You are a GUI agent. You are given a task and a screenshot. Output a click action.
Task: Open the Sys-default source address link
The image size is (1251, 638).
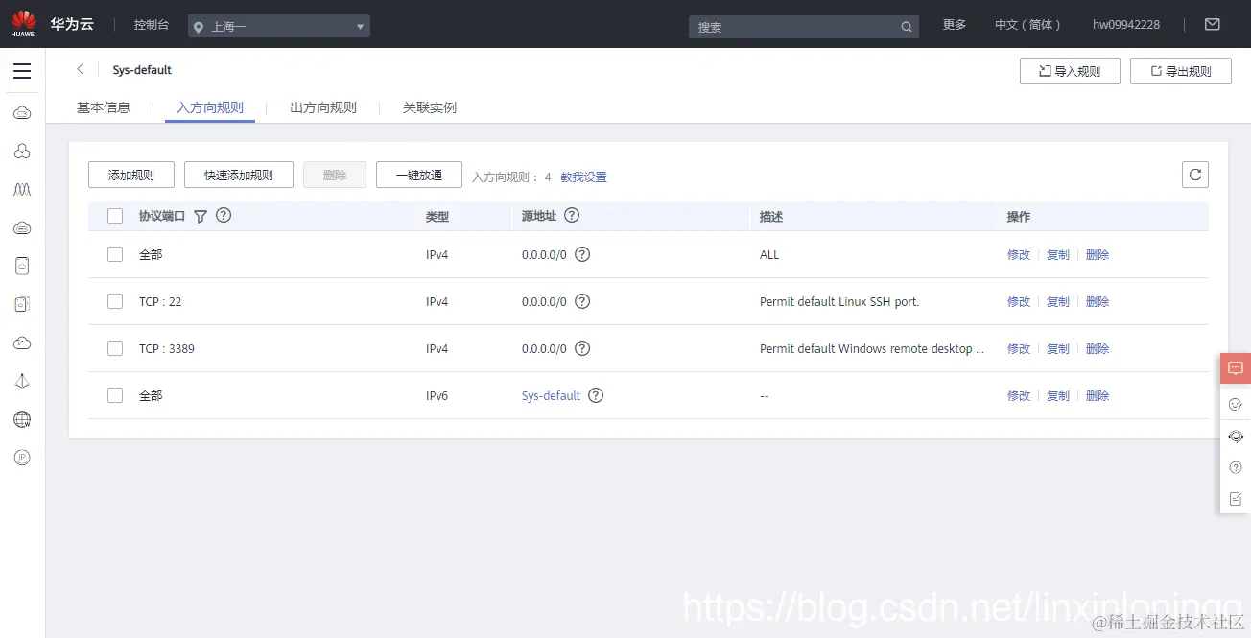pos(551,395)
